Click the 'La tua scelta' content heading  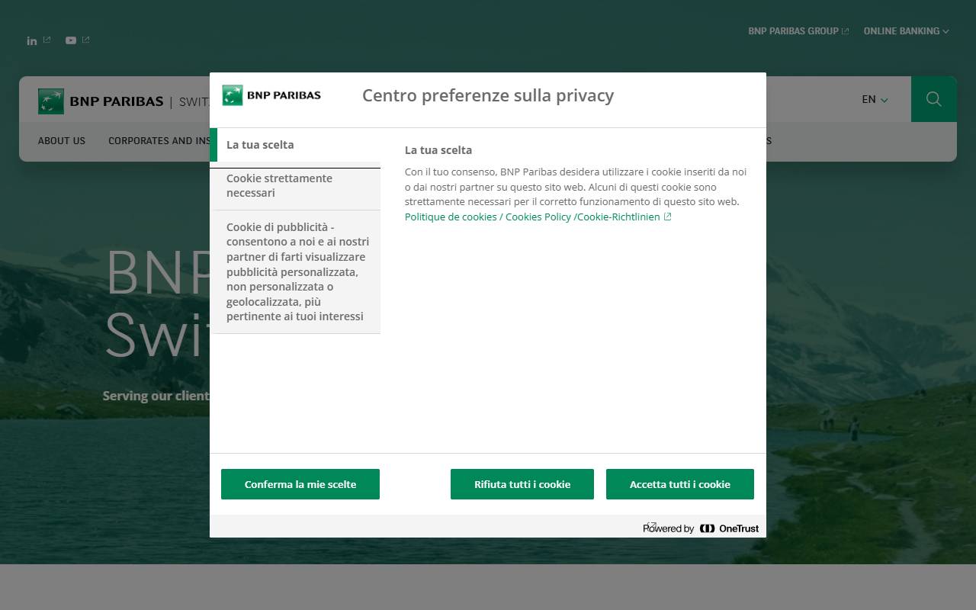(438, 150)
